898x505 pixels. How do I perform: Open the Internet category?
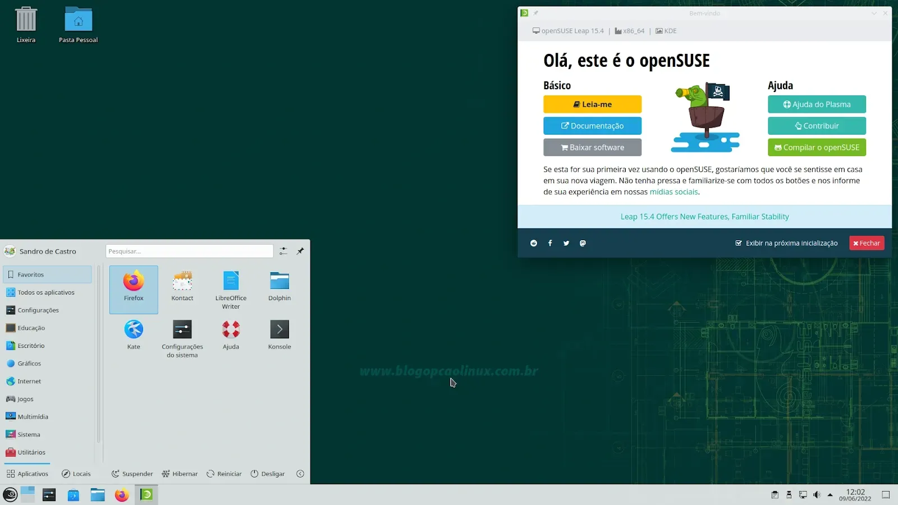(x=48, y=381)
